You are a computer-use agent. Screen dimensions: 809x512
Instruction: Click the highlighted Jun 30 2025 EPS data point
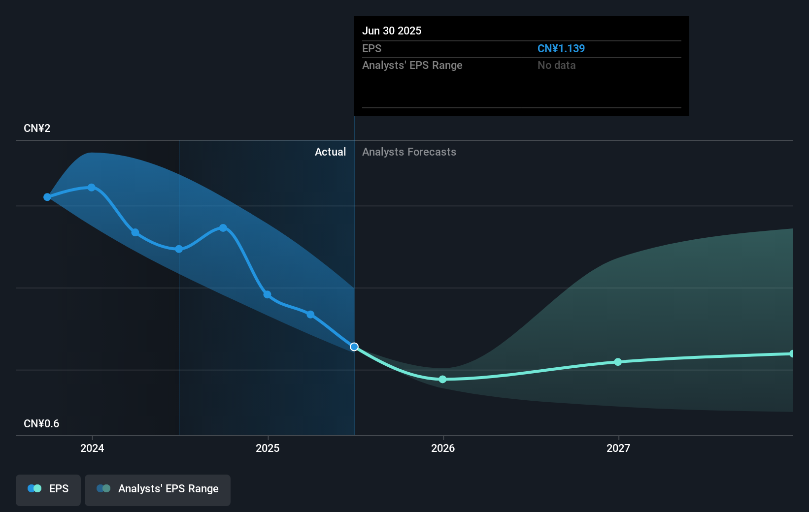pyautogui.click(x=354, y=347)
